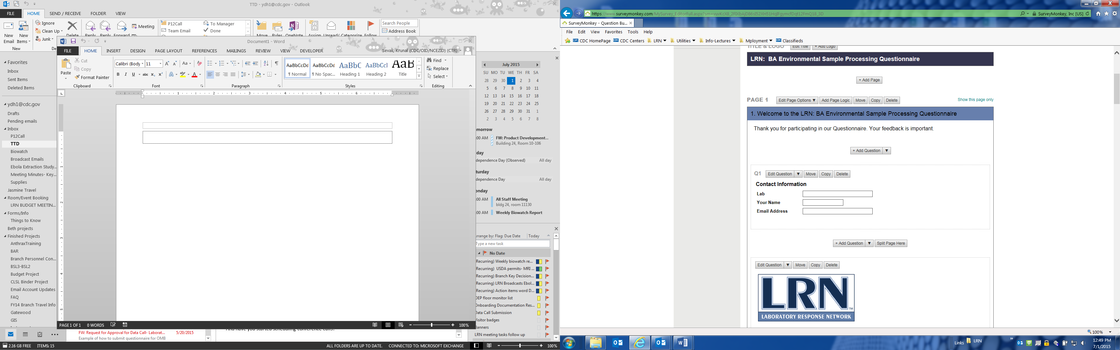Viewport: 1120px width, 350px height.
Task: Click the Save icon in Word's quick access toolbar
Action: pos(73,41)
